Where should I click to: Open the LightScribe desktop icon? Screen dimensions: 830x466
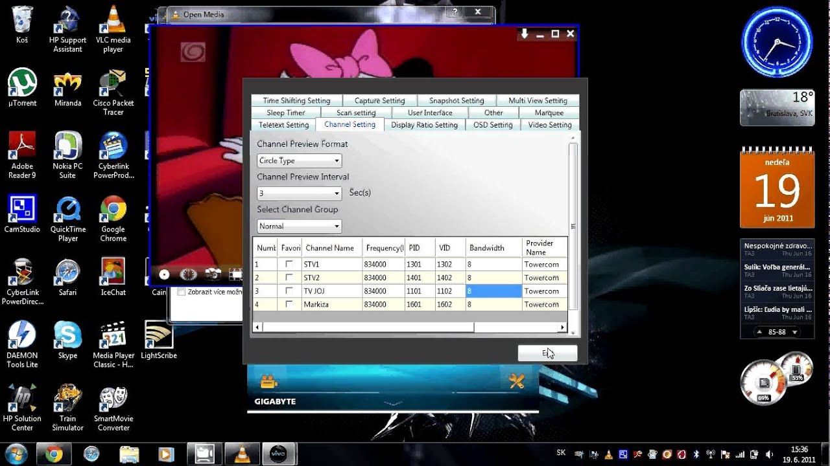(x=159, y=340)
